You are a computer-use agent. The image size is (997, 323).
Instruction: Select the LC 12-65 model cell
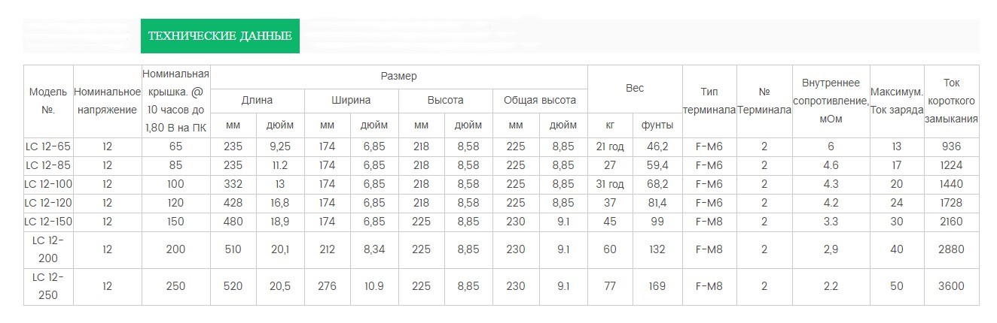(48, 146)
